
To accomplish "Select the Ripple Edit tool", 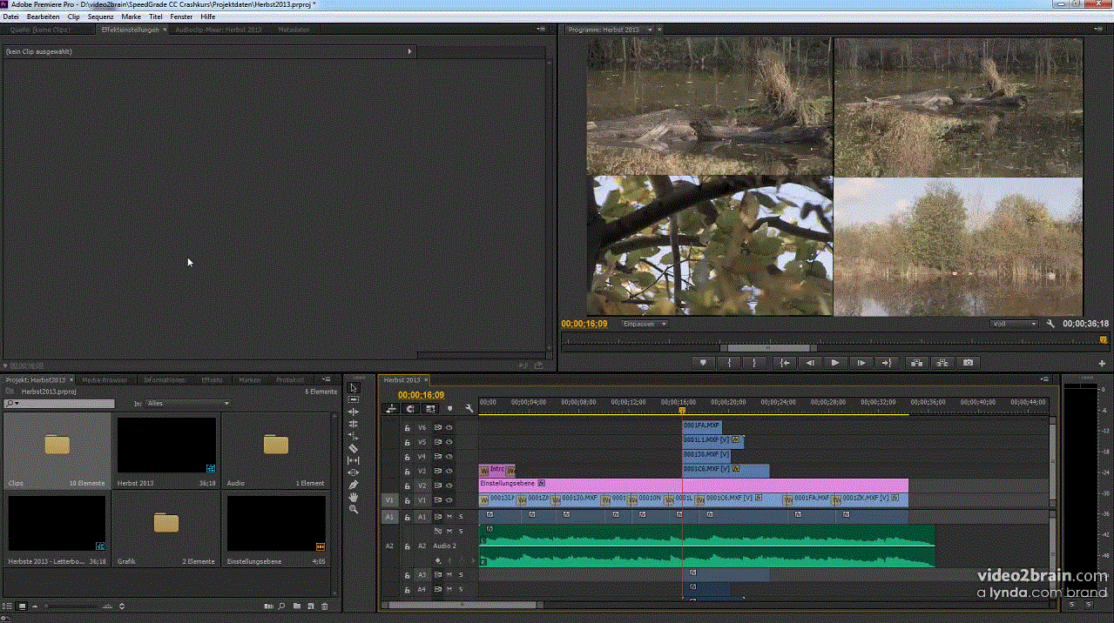I will click(353, 412).
